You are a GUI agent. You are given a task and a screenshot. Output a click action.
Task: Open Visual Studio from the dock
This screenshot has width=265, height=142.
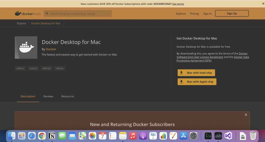[x=228, y=136]
